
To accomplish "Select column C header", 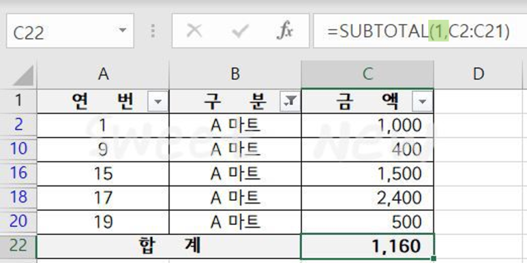I will point(367,74).
